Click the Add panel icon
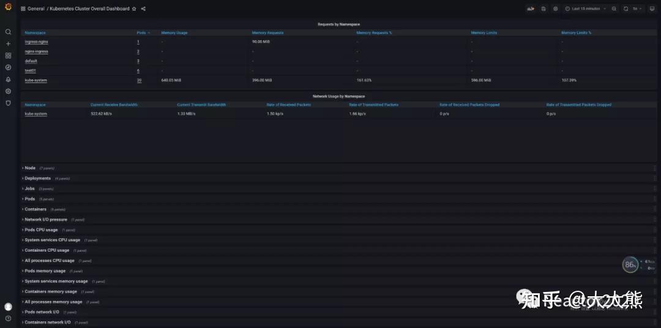 tap(531, 9)
